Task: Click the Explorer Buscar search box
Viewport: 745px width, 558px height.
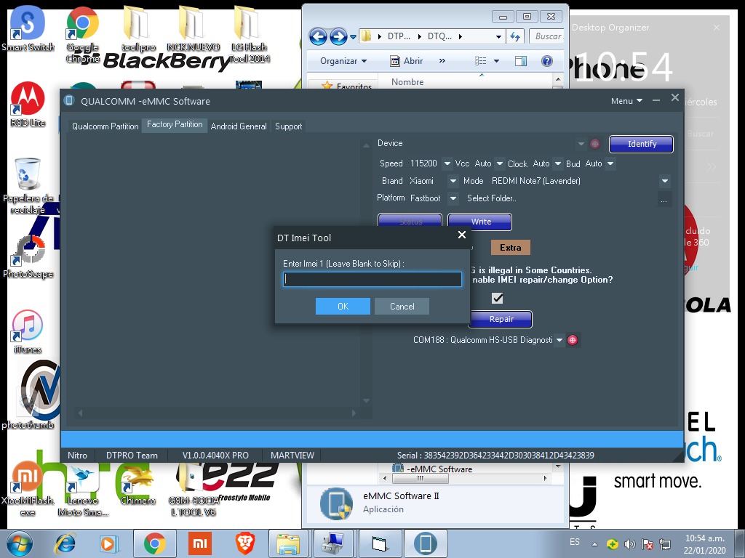Action: [549, 36]
